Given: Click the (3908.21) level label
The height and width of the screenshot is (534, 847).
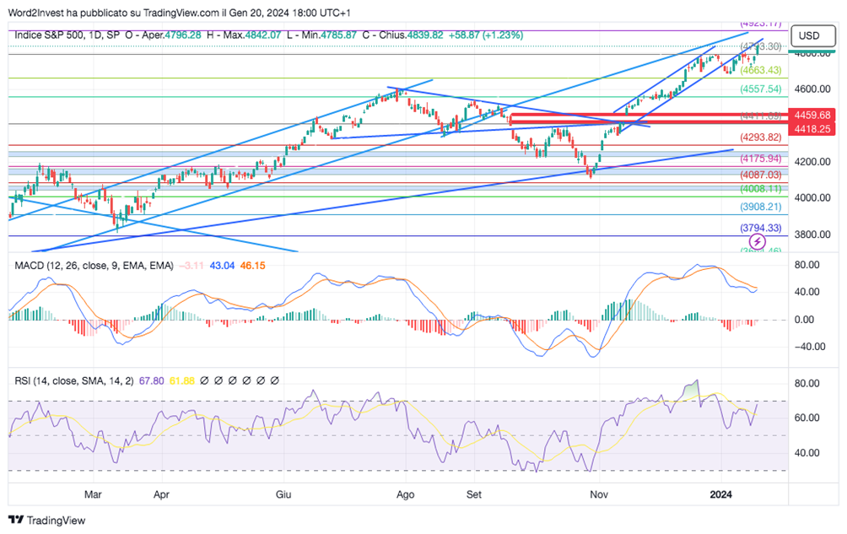Looking at the screenshot, I should 761,207.
